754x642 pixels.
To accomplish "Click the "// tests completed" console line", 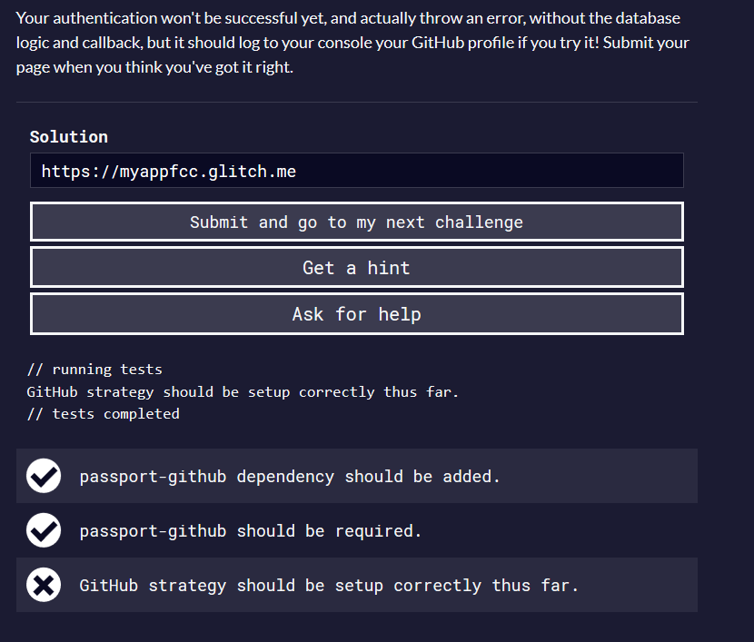I will [104, 414].
